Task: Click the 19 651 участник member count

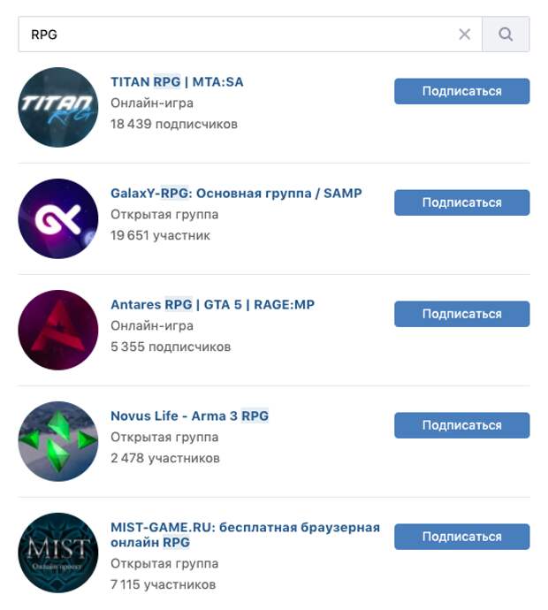Action: [x=160, y=235]
